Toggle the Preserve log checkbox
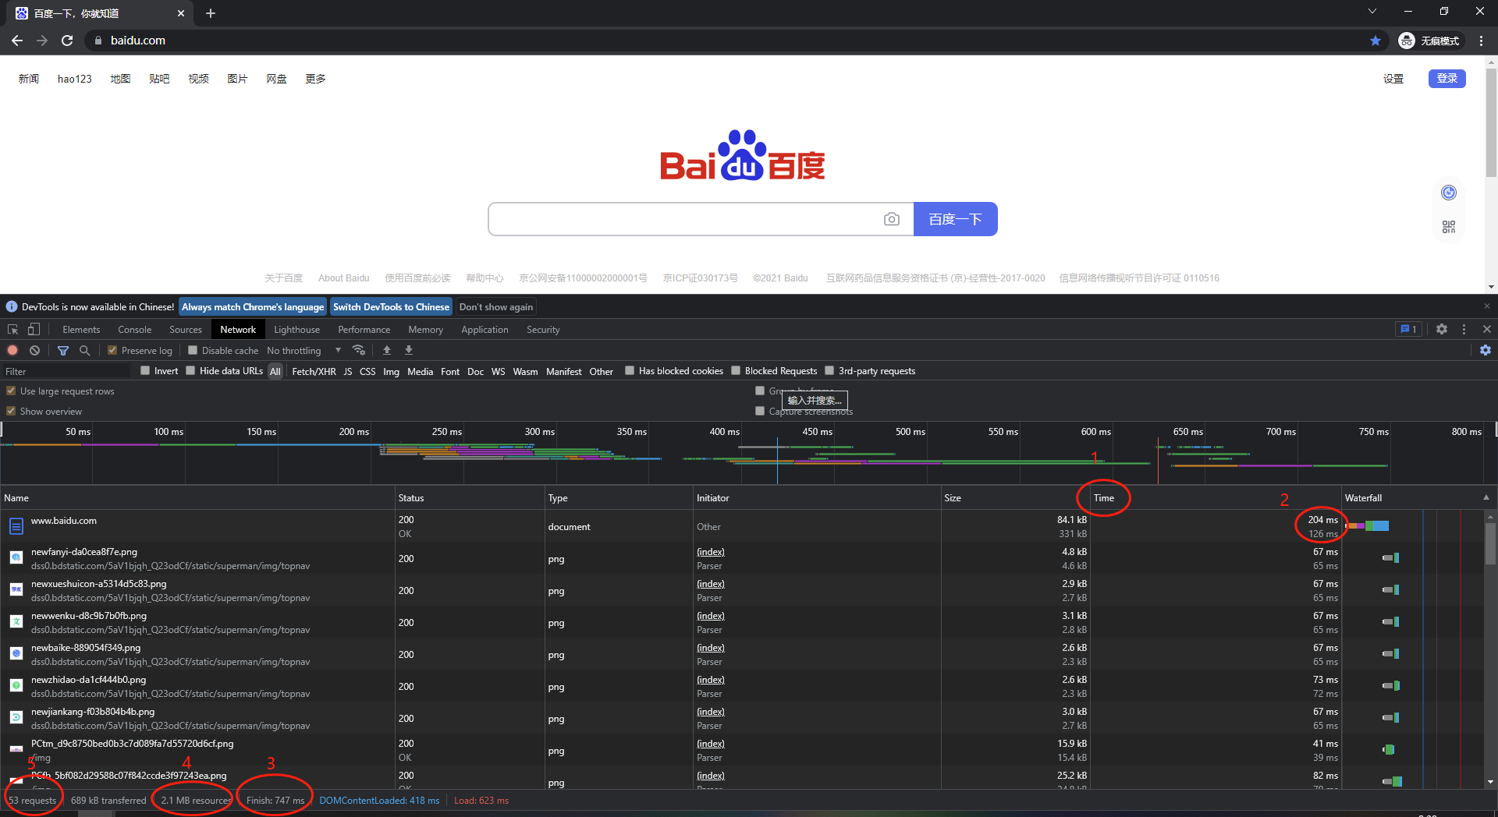Screen dimensions: 1498x817 [112, 350]
